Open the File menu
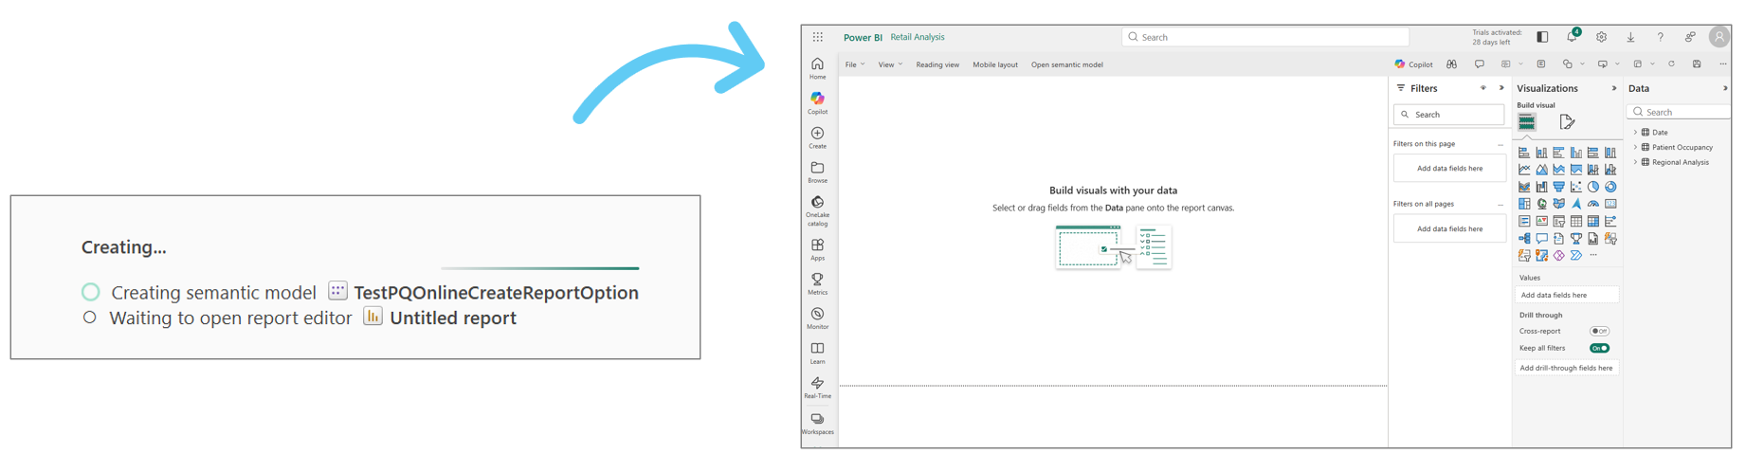 coord(854,64)
